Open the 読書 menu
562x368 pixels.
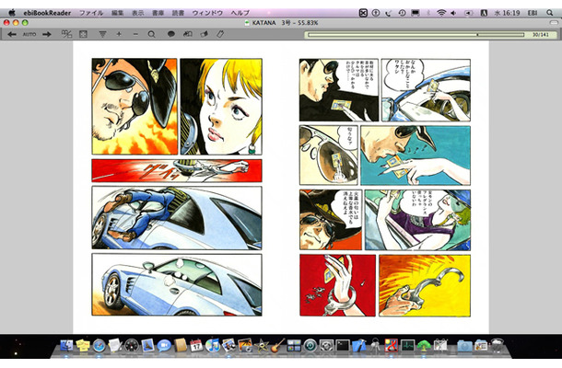coord(178,13)
